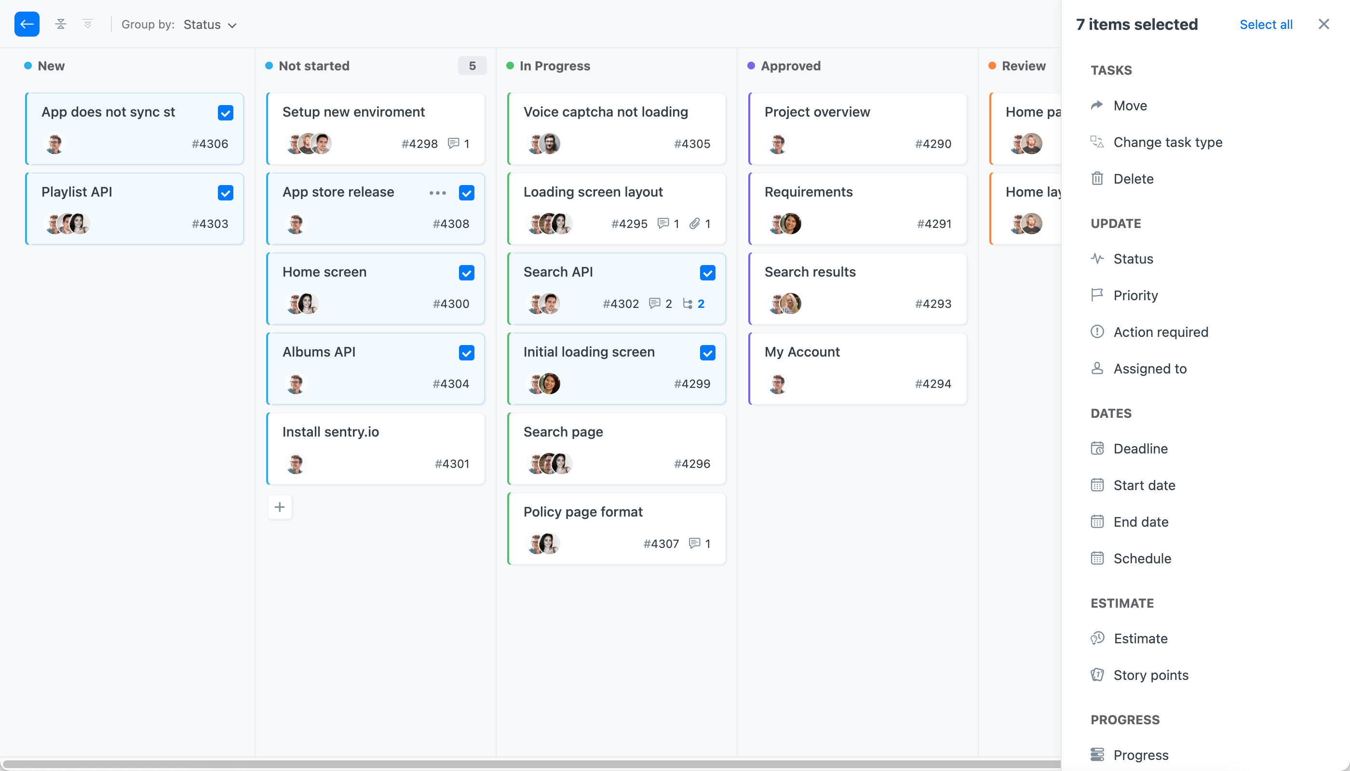1350x771 pixels.
Task: Open the Project overview card
Action: coord(858,129)
